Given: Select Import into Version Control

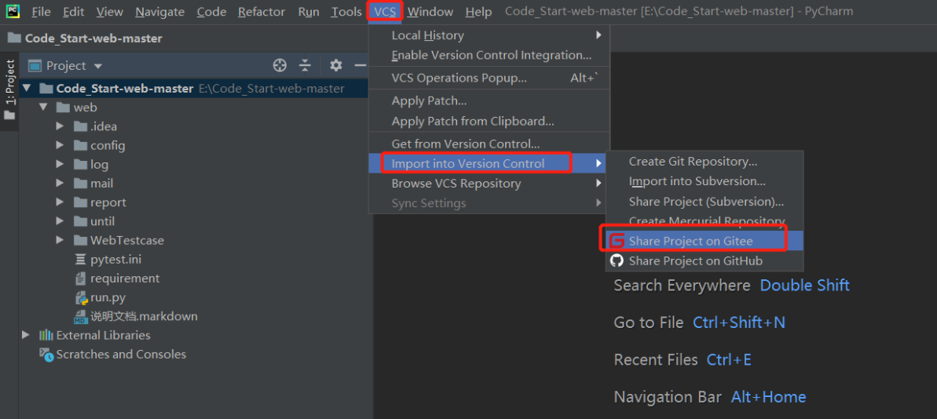Looking at the screenshot, I should (x=489, y=163).
